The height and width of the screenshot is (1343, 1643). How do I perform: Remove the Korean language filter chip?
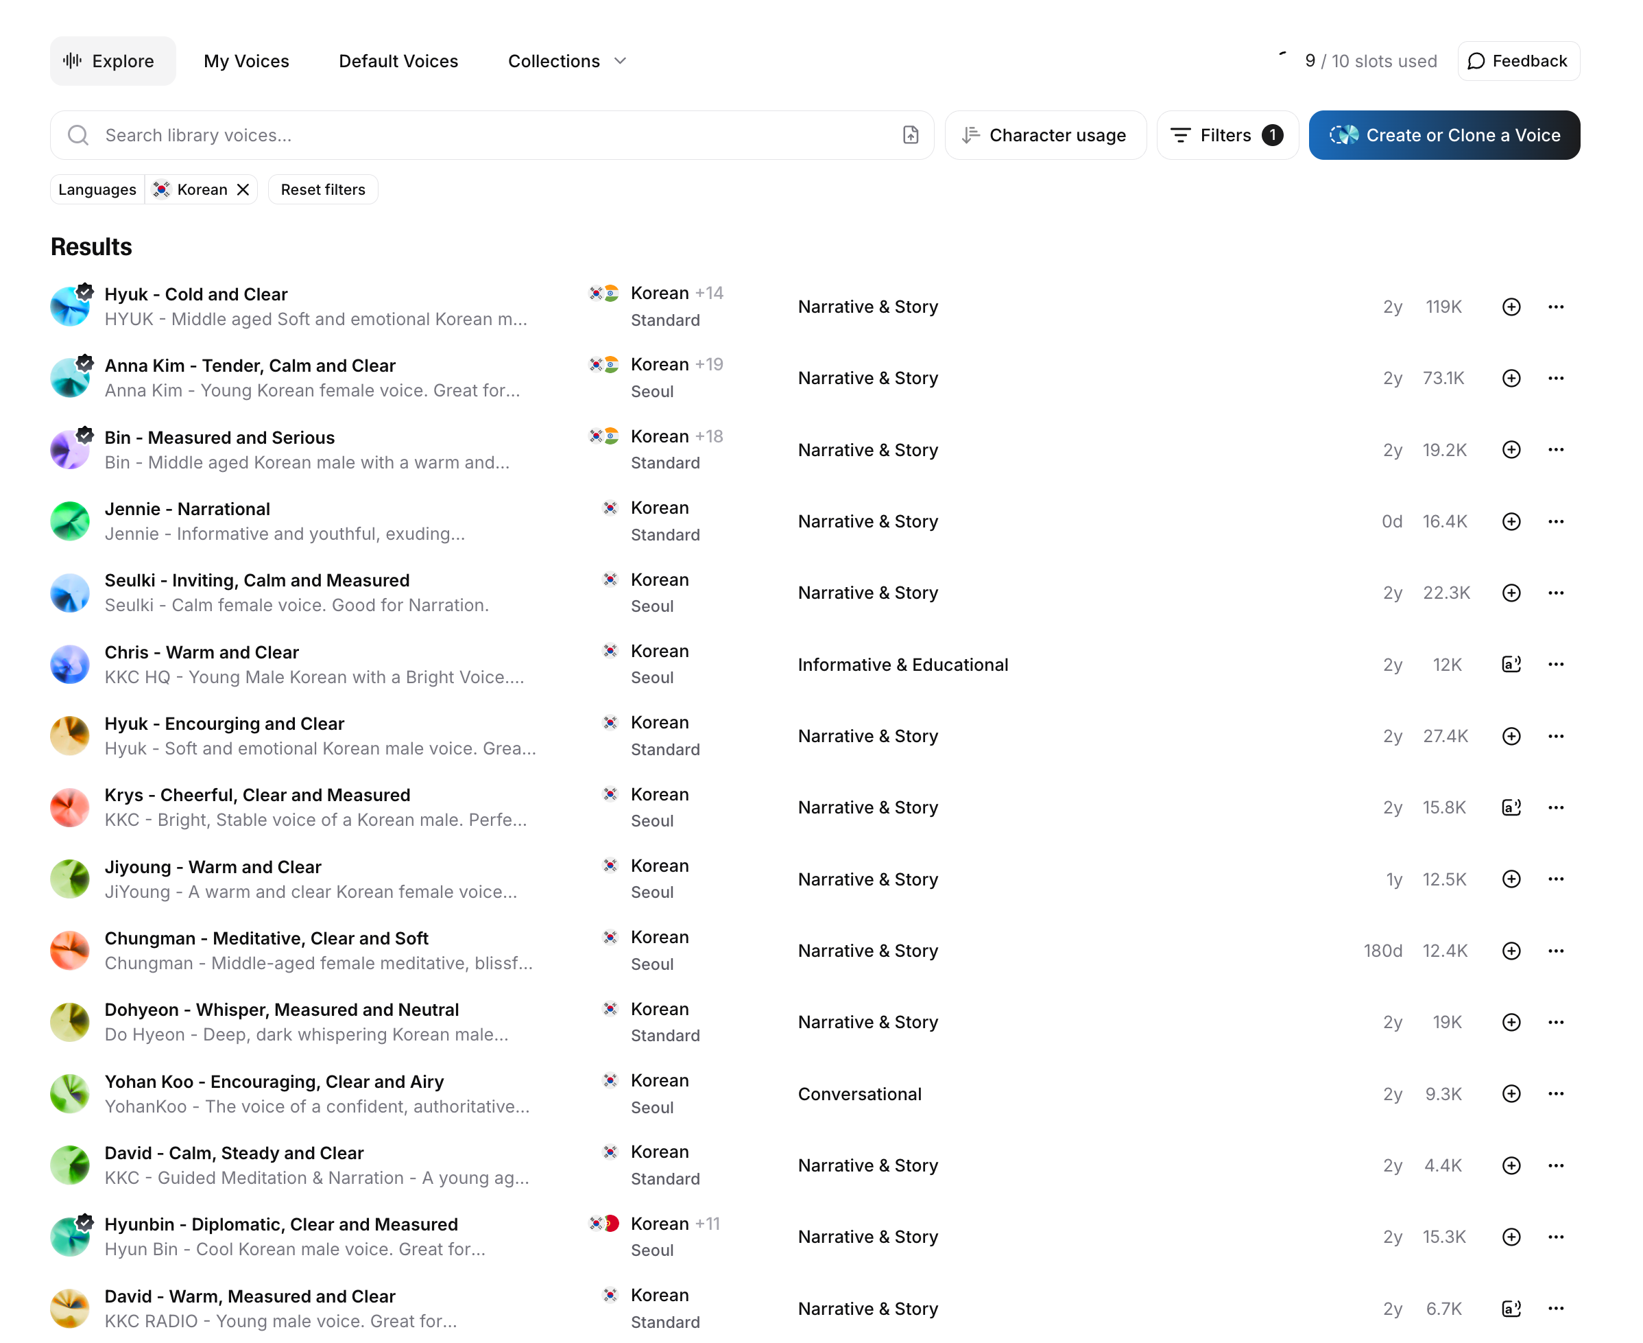coord(243,189)
